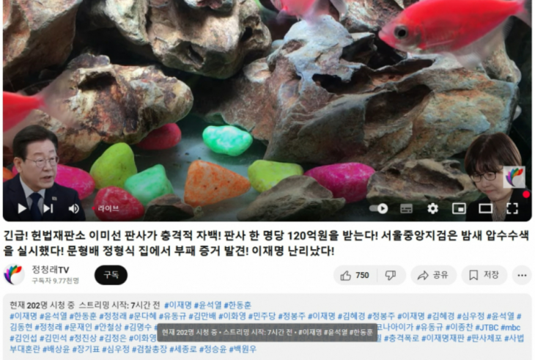Switch to miniplayer mode
The width and height of the screenshot is (535, 360).
pyautogui.click(x=459, y=208)
